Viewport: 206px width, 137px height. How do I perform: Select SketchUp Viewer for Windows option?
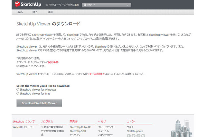click(18, 90)
